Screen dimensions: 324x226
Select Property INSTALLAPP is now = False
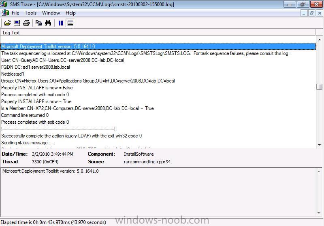pos(158,88)
